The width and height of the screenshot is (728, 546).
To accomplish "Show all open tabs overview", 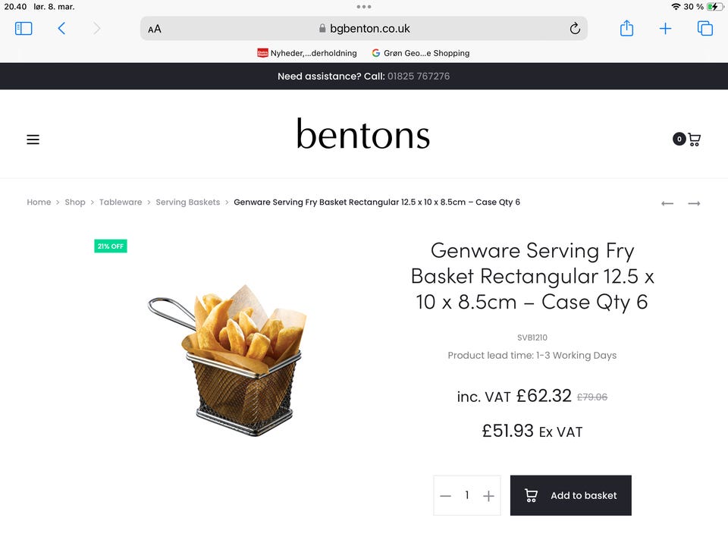I will (x=704, y=29).
